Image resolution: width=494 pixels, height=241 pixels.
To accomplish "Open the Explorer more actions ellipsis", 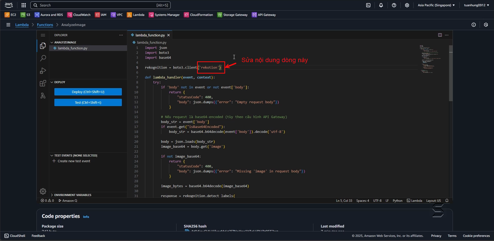I will (121, 35).
